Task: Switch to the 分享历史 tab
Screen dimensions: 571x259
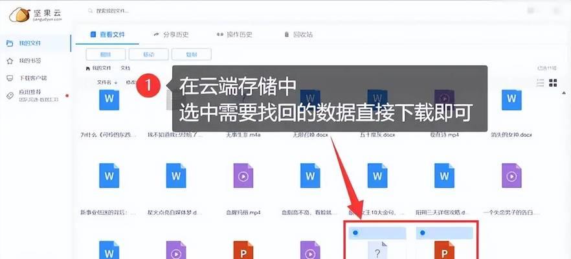Action: [171, 34]
